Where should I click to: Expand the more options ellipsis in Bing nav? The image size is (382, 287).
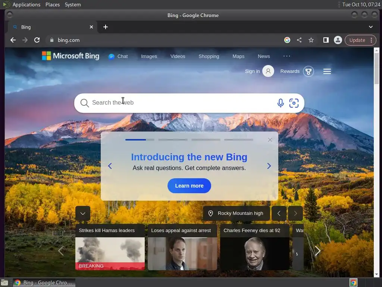tap(287, 56)
